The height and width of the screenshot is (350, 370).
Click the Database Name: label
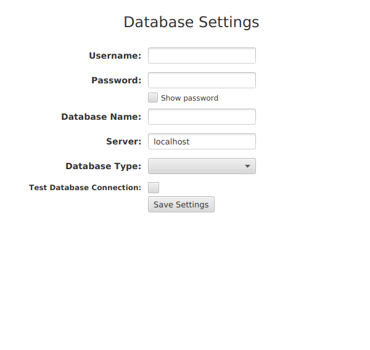pos(101,117)
